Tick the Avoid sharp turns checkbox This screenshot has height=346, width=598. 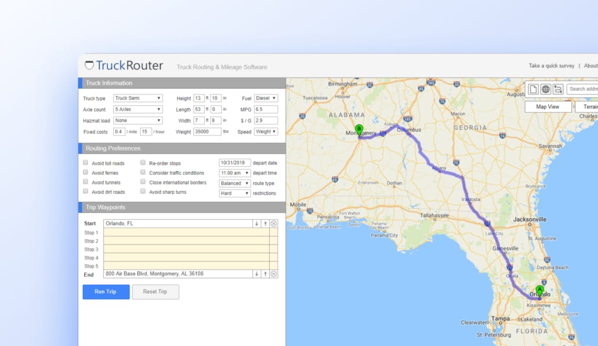142,191
